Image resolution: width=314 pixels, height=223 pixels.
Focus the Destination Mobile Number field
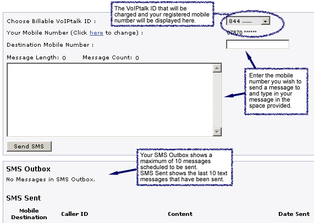click(257, 44)
